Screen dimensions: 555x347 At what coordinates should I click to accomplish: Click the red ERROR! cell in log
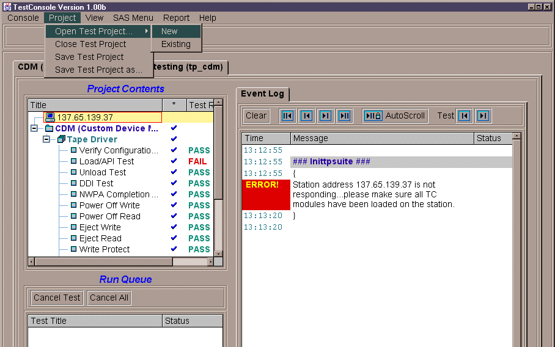(266, 194)
